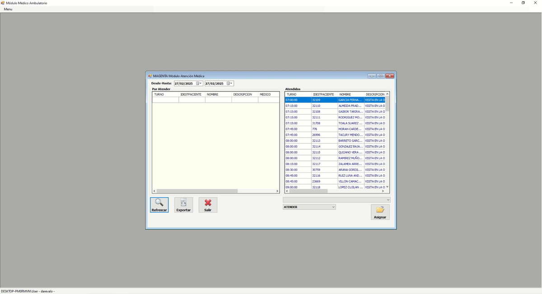Click patient ID 32113 cell
Screen dimensions: 542x294
[x=324, y=141]
